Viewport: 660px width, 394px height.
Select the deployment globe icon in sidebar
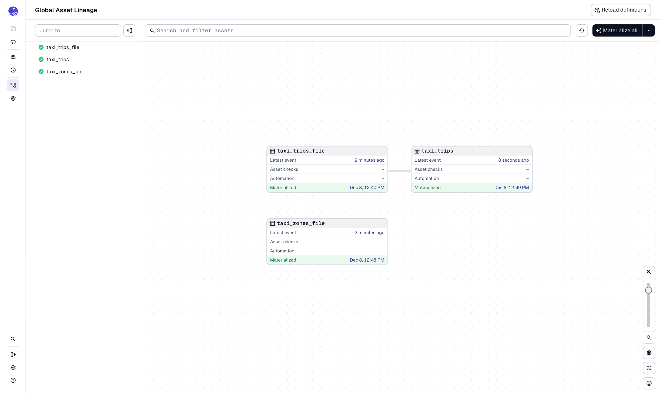tap(13, 57)
